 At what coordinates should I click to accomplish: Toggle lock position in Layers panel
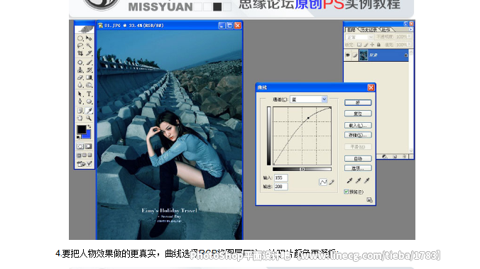click(x=372, y=45)
